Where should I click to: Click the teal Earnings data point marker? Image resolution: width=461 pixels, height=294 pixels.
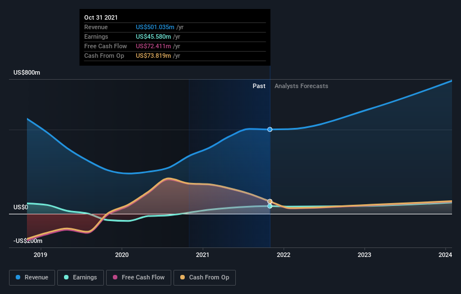point(270,206)
